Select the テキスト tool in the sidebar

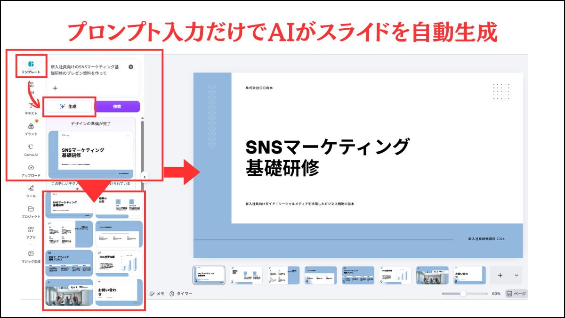coord(31,108)
